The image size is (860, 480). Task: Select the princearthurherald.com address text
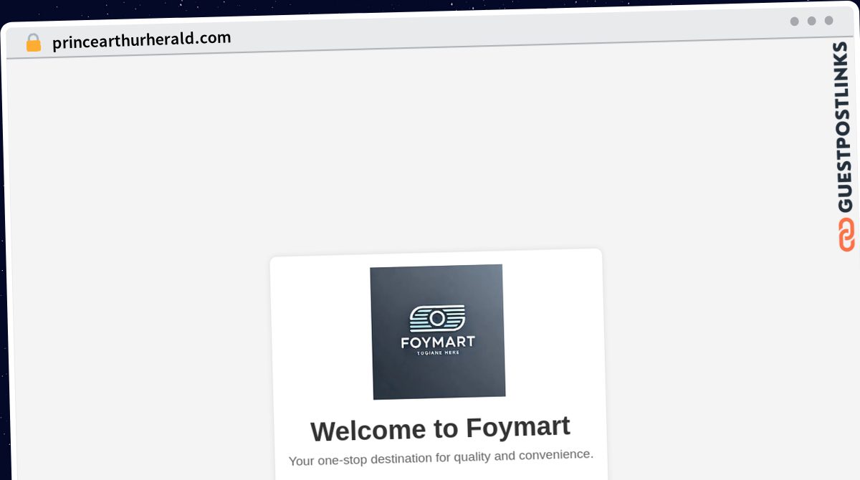(142, 39)
